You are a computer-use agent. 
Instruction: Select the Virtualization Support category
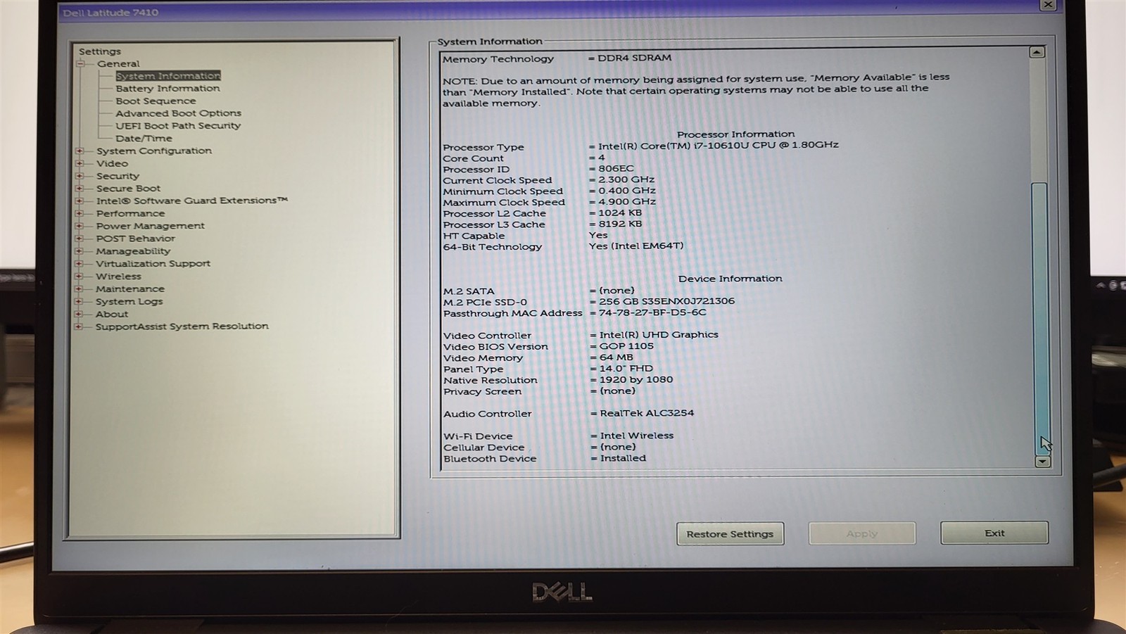click(x=153, y=264)
